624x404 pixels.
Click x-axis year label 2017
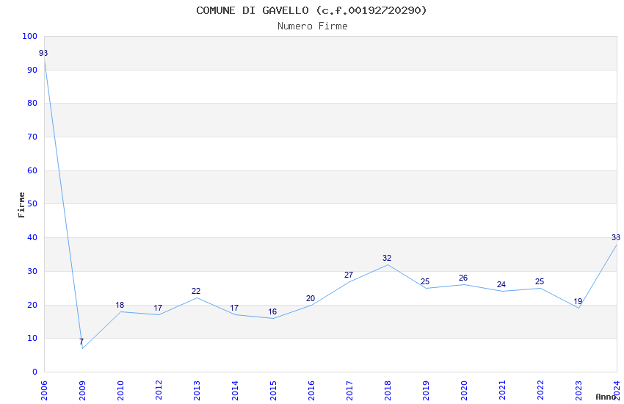click(349, 391)
